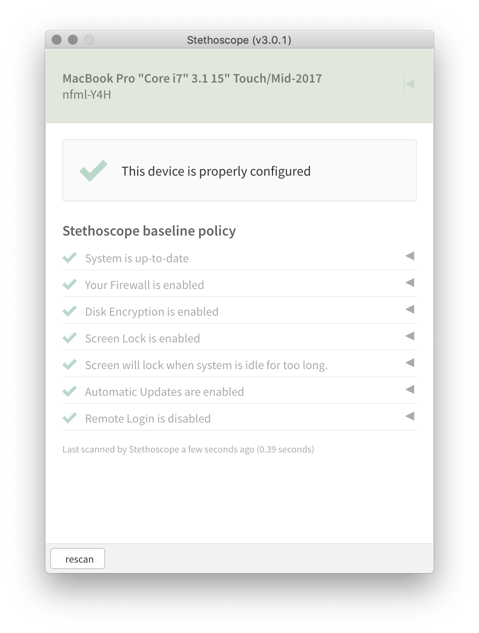This screenshot has height=633, width=479.
Task: Expand Remote Login is disabled arrow
Action: click(x=410, y=416)
